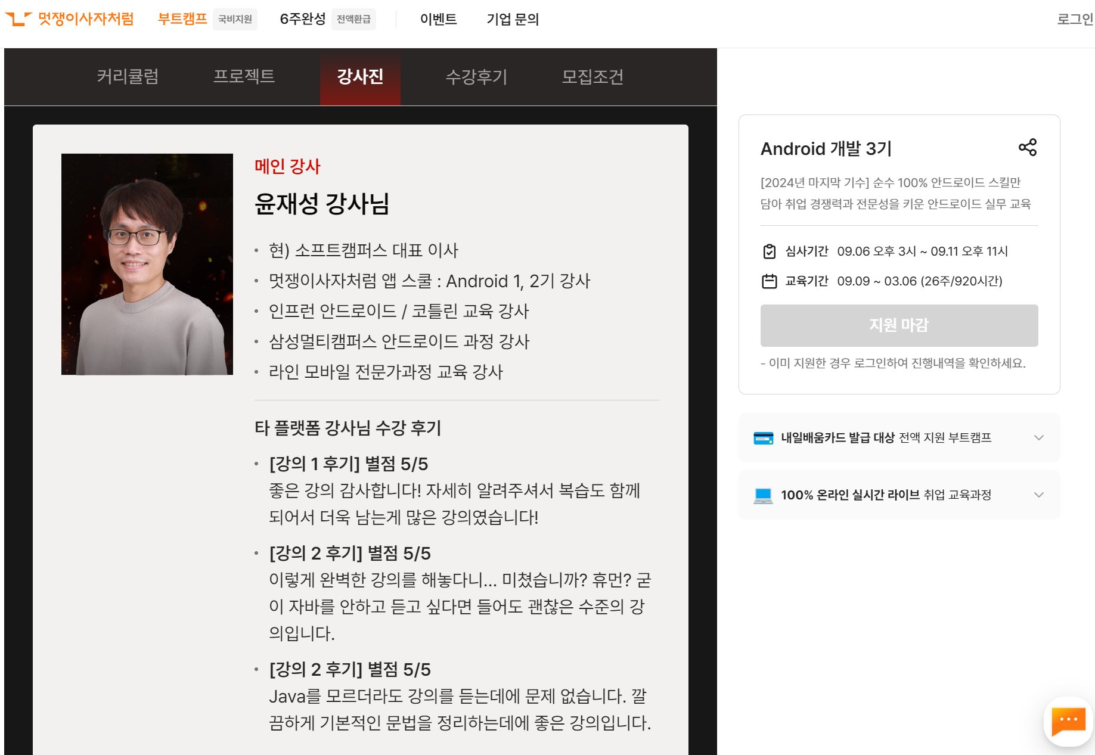Open the 수강후기 tab
The width and height of the screenshot is (1095, 755).
pos(476,77)
